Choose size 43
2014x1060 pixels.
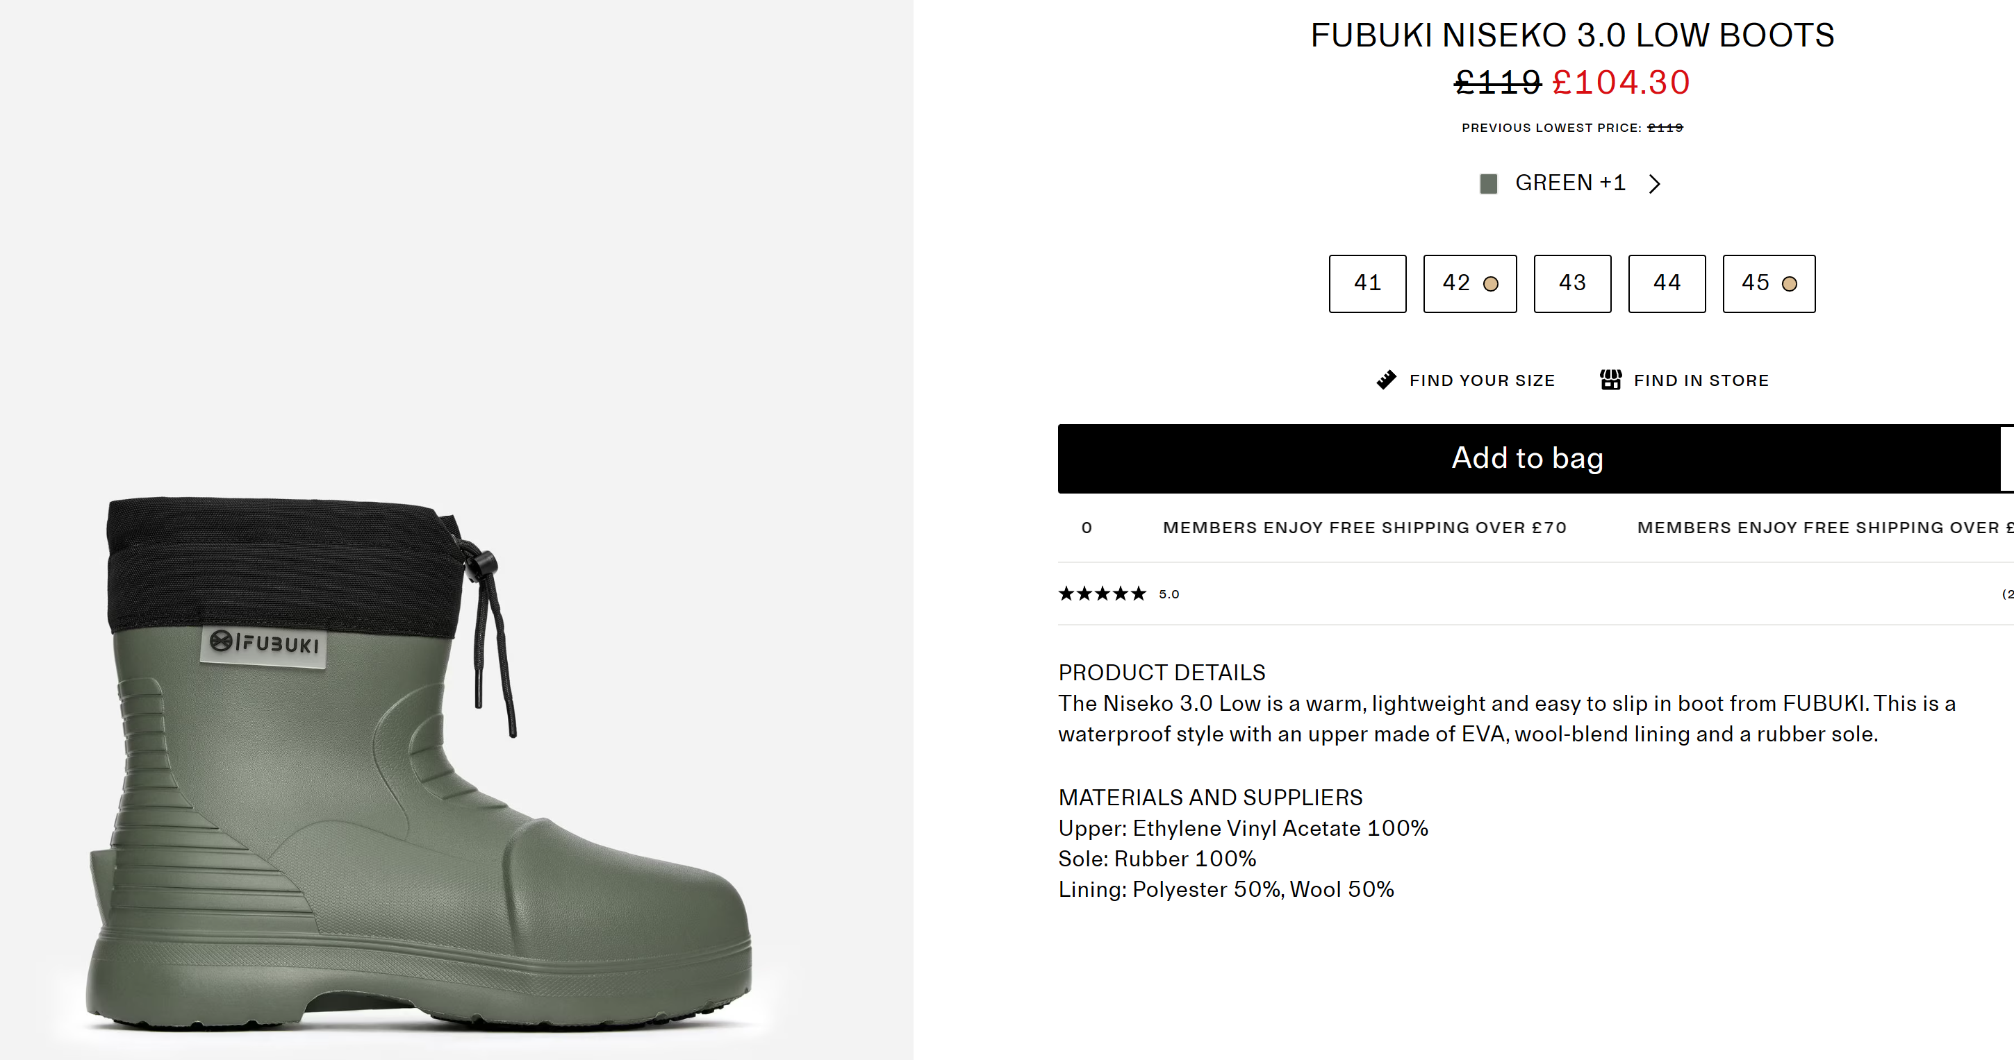[1571, 283]
